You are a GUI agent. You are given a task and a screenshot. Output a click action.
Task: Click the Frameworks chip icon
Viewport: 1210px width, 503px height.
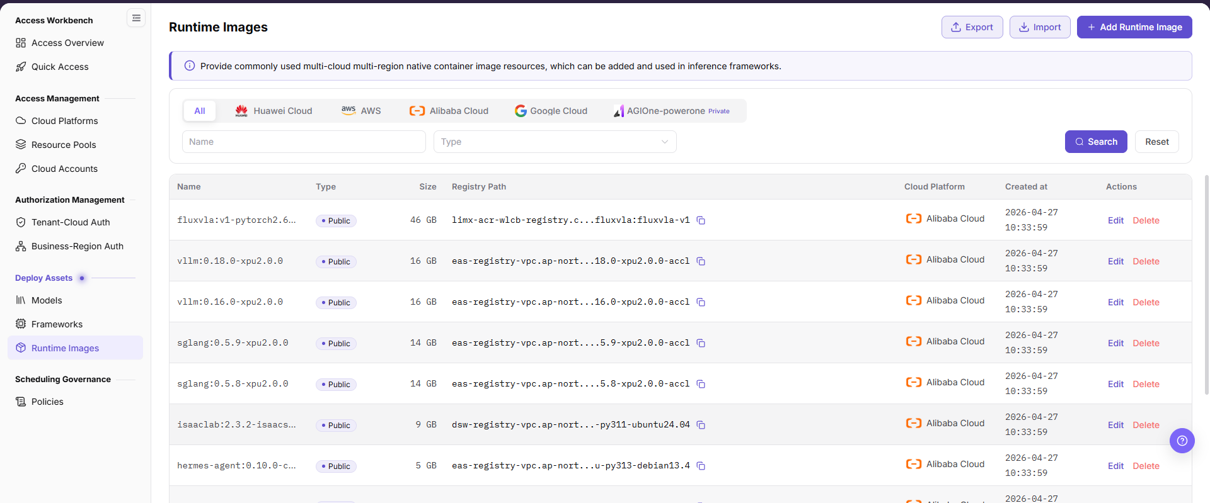click(21, 324)
